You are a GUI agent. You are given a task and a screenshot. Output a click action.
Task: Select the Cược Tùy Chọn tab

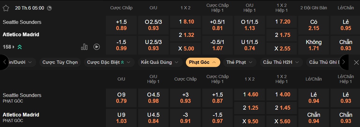tap(60, 62)
